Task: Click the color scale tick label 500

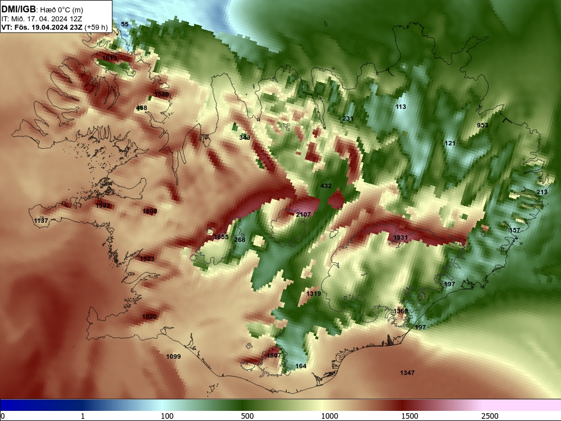Action: pyautogui.click(x=247, y=416)
